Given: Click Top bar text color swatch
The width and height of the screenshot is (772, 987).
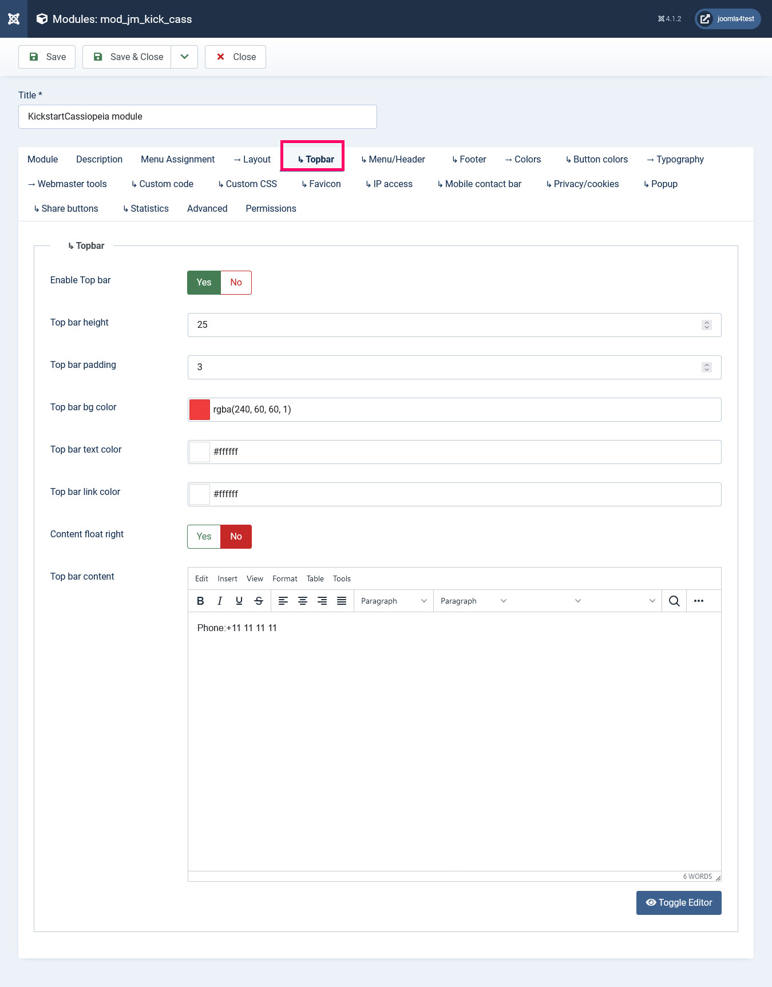Looking at the screenshot, I should [200, 452].
